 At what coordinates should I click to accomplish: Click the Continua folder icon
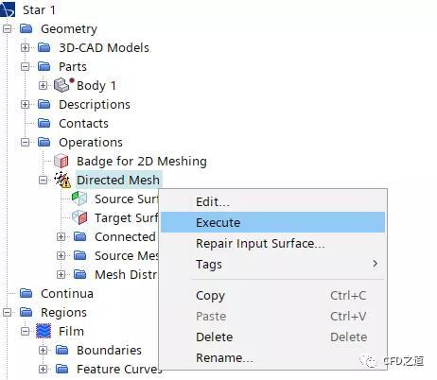(26, 293)
